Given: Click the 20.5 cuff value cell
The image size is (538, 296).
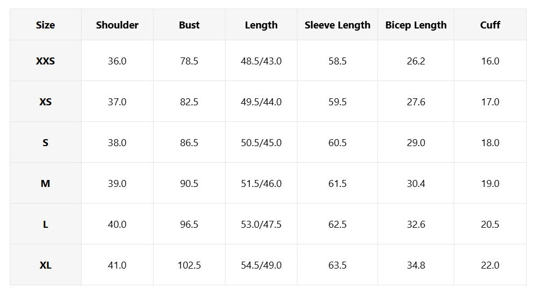Looking at the screenshot, I should coord(490,225).
